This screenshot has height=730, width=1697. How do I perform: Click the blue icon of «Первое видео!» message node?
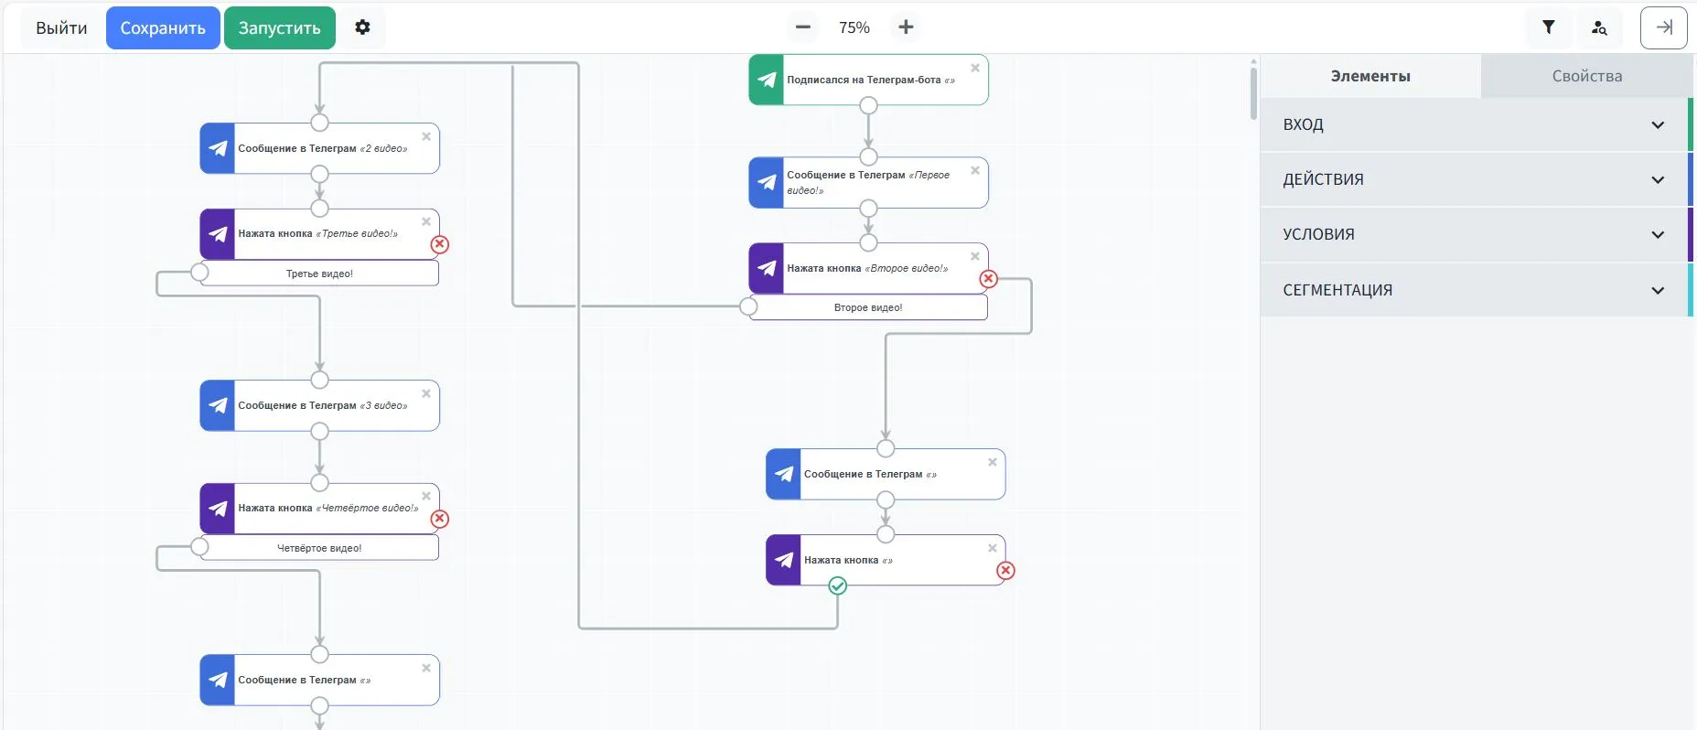click(767, 182)
